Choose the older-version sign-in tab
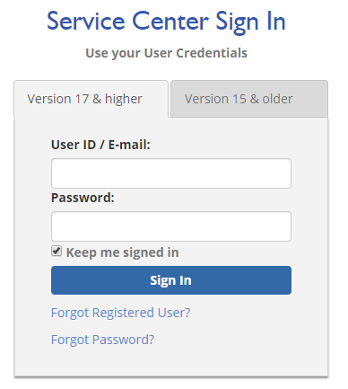The height and width of the screenshot is (389, 348). tap(249, 99)
